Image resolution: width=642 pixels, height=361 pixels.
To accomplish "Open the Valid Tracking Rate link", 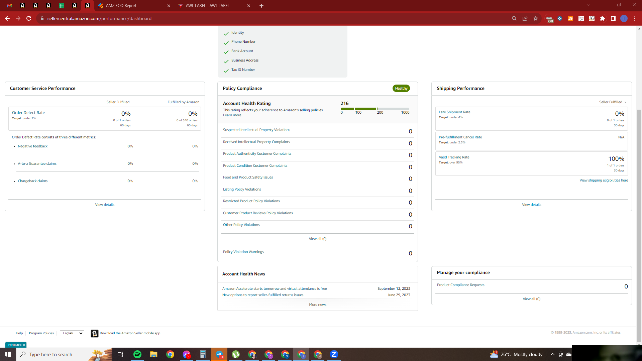I will click(x=454, y=157).
